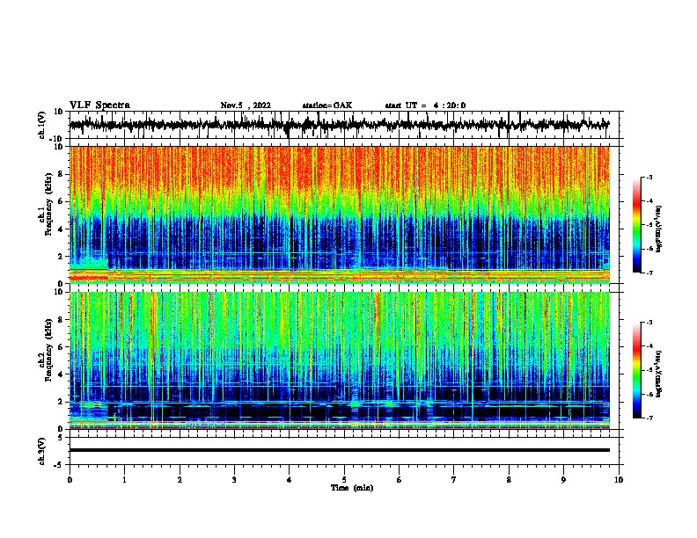Click time axis tick label "9"
This screenshot has width=697, height=538.
563,480
